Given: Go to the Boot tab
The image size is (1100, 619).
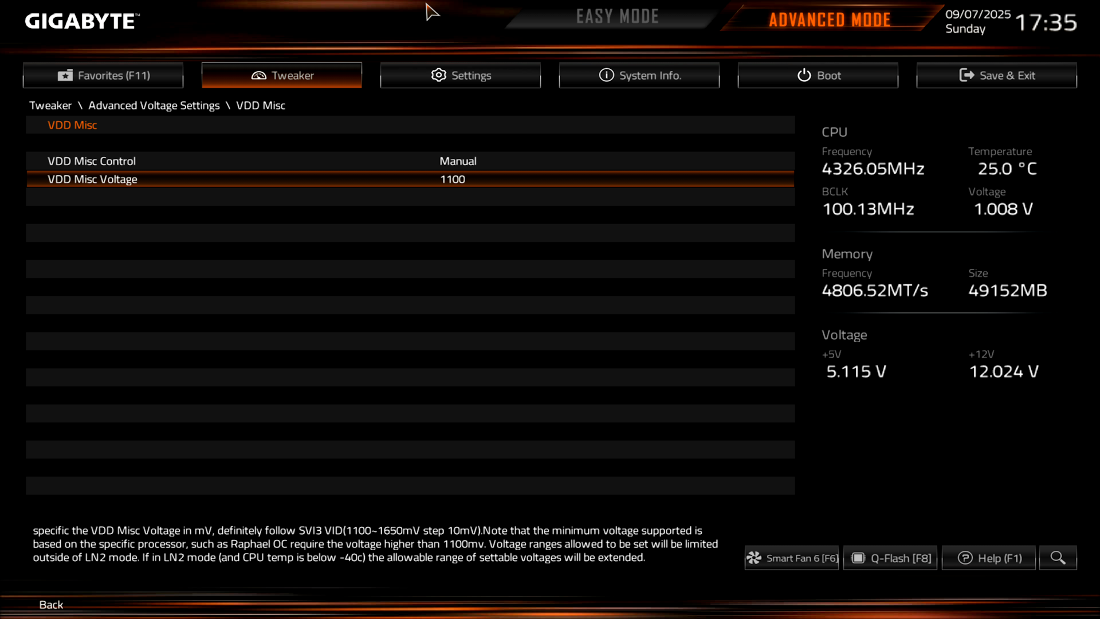Looking at the screenshot, I should click(x=818, y=75).
